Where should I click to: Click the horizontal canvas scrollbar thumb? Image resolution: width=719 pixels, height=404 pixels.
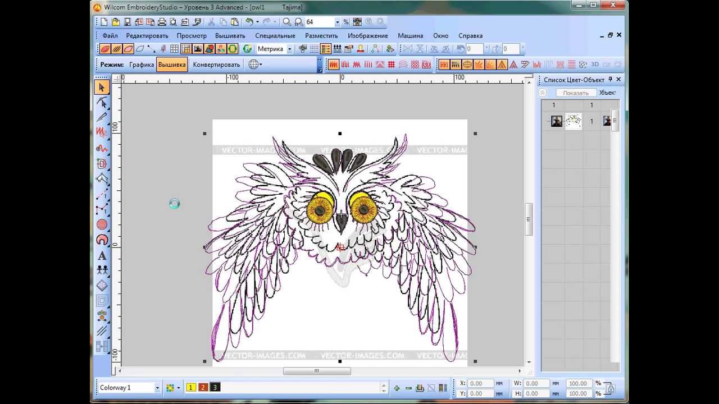pos(317,371)
